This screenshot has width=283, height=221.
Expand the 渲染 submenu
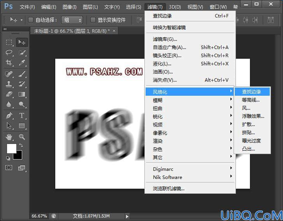point(190,141)
